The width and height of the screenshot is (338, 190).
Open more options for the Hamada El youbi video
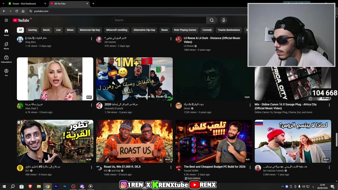tap(171, 105)
